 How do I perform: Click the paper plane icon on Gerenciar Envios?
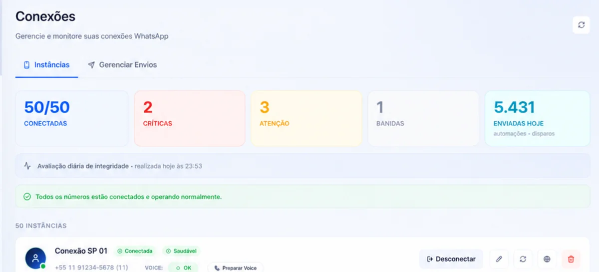[91, 65]
